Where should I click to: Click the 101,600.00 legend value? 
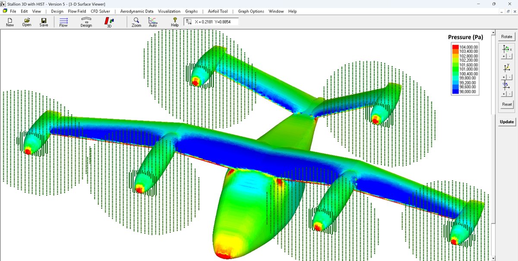pos(469,65)
